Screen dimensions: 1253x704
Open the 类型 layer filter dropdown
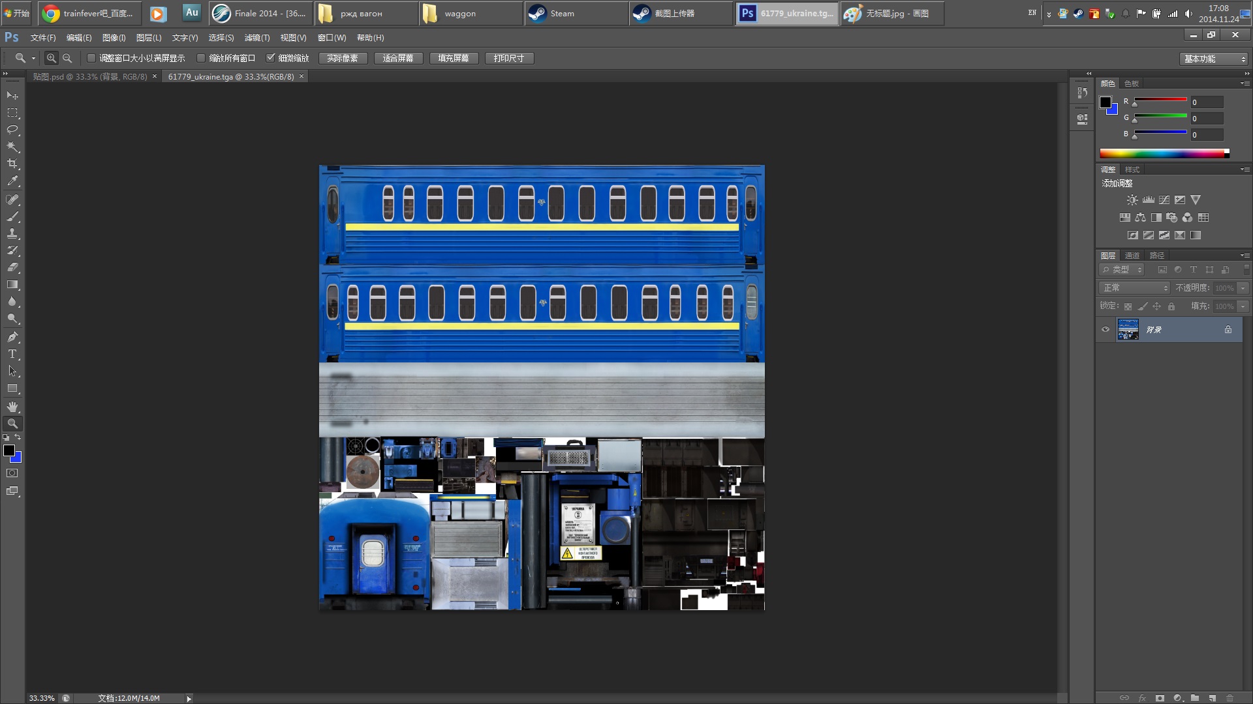click(1122, 270)
